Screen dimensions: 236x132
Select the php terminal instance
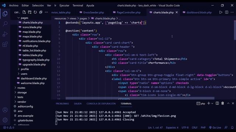pyautogui.click(x=201, y=103)
